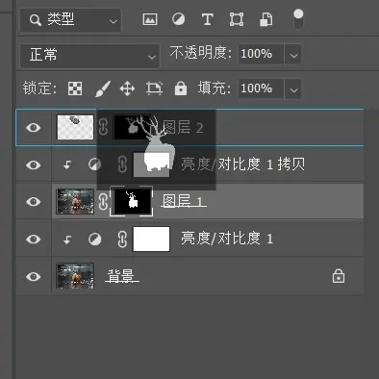Select the 亮度/对比度 1 layer name
The height and width of the screenshot is (379, 379).
click(x=227, y=239)
